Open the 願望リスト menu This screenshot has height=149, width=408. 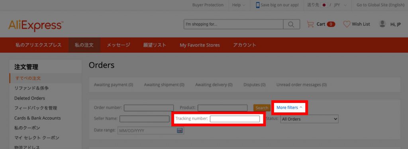point(155,45)
